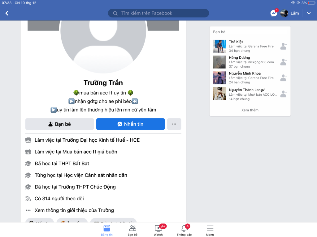Send friend request to Hồng Dương

point(284,62)
